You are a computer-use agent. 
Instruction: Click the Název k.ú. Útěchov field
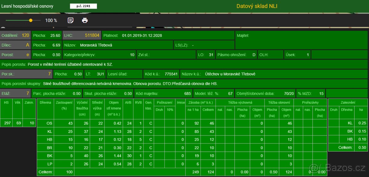(230, 74)
